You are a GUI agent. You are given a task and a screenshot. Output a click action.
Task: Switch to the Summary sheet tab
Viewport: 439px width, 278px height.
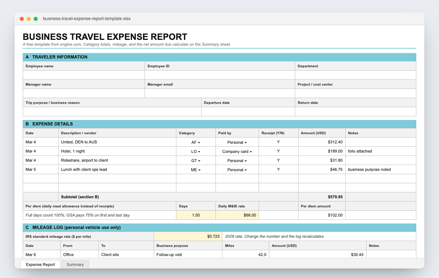point(75,264)
